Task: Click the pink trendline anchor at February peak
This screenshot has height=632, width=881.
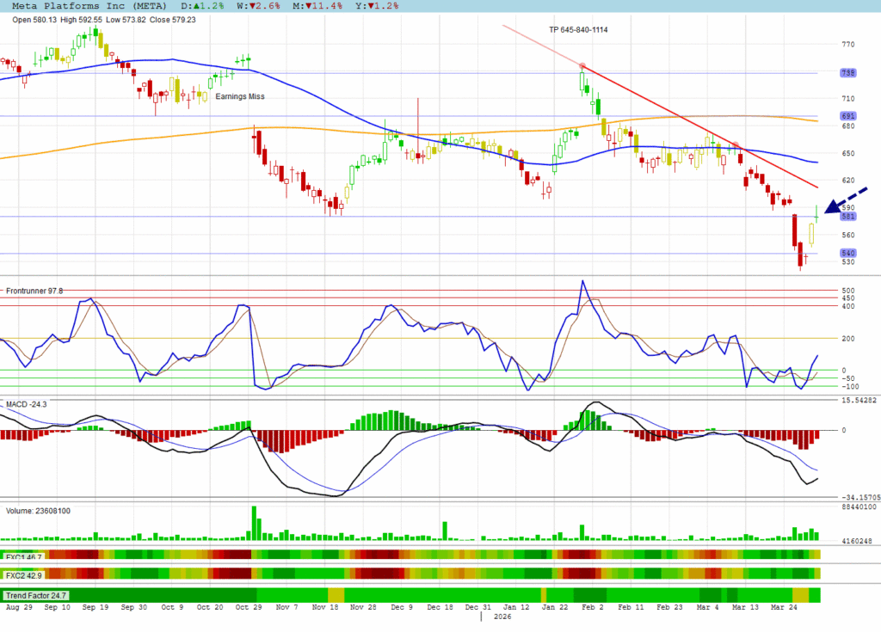Action: click(x=582, y=66)
